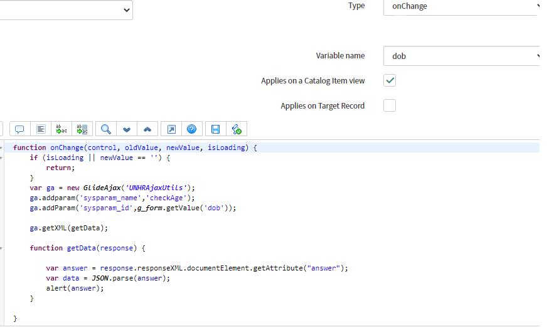
Task: Open editor help question mark icon
Action: (191, 129)
